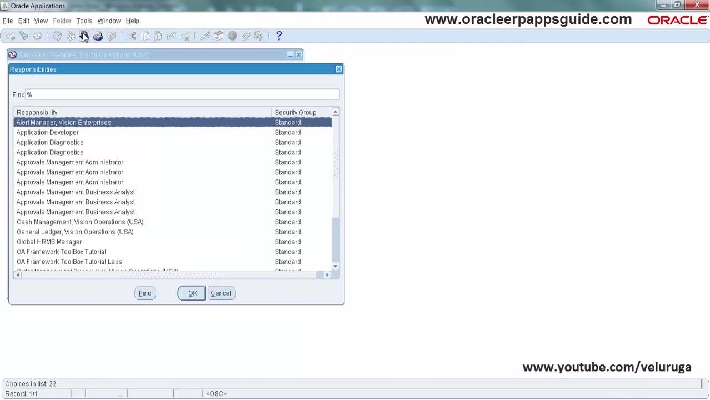Click the Folder Tools toolbar icon
This screenshot has width=710, height=400.
pyautogui.click(x=259, y=36)
